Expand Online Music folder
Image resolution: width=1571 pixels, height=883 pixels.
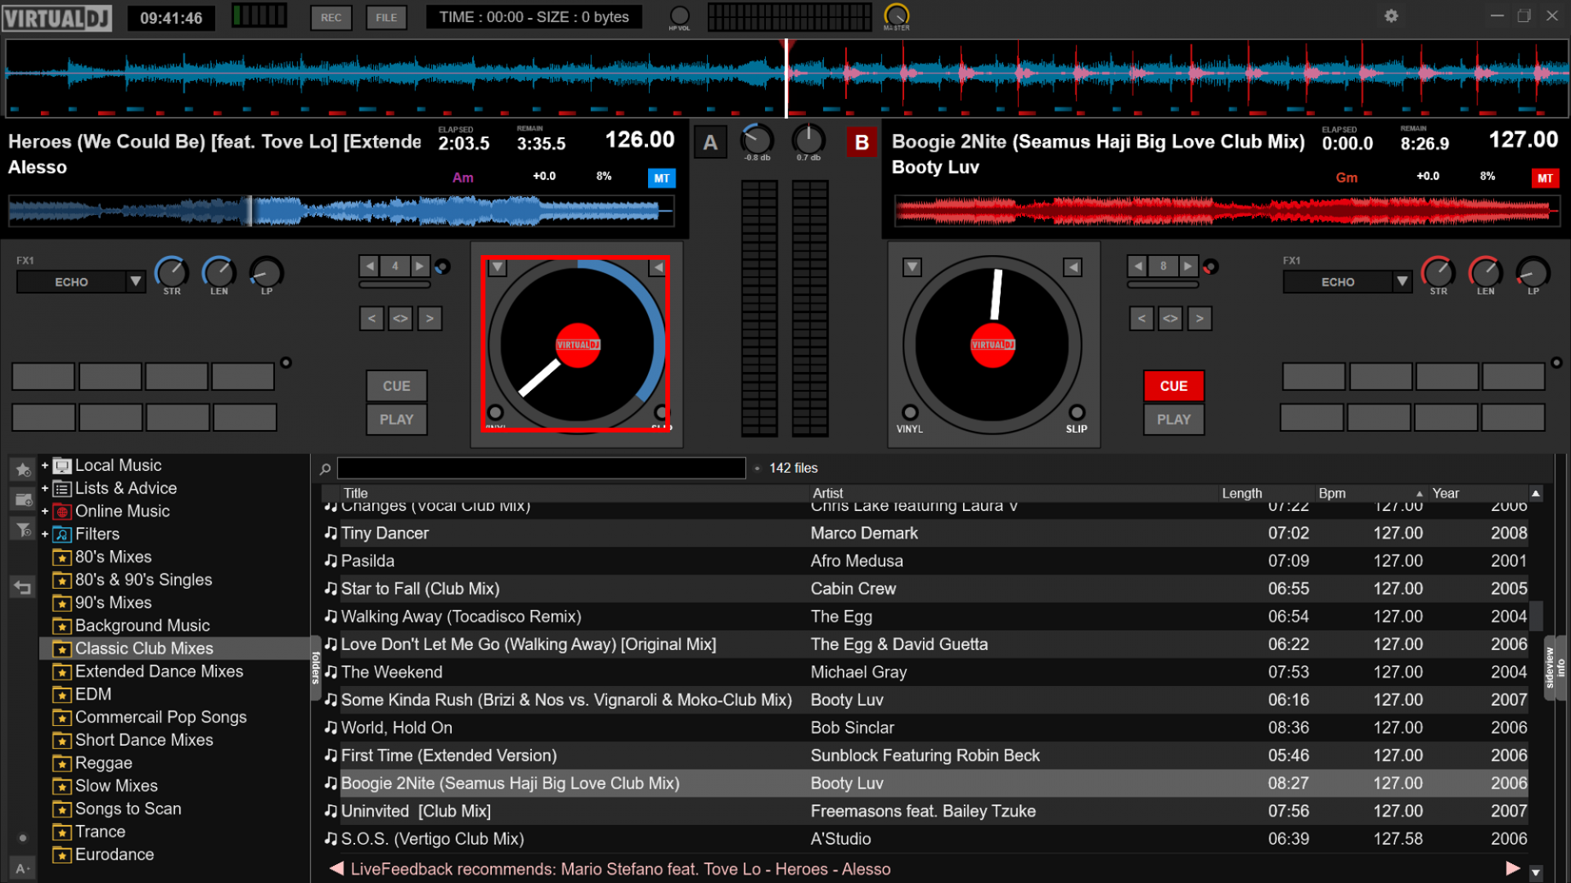(45, 511)
